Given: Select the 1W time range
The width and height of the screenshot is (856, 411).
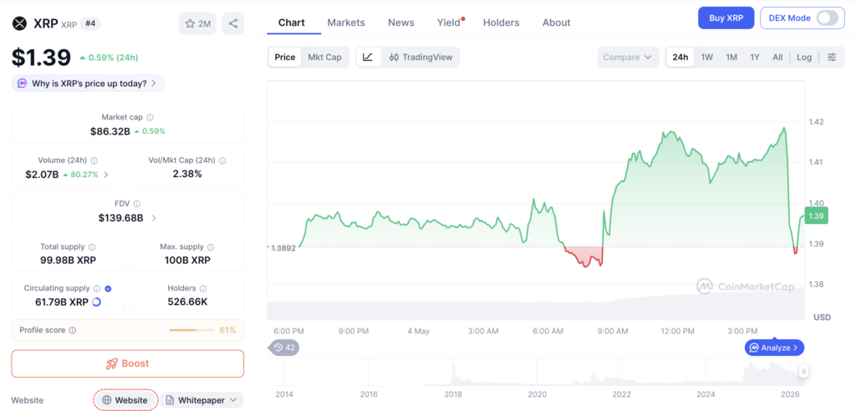Looking at the screenshot, I should pyautogui.click(x=707, y=57).
